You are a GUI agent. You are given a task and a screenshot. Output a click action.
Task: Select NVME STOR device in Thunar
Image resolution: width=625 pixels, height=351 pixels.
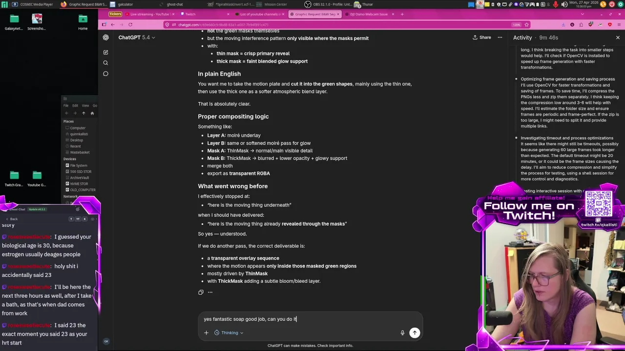point(79,184)
